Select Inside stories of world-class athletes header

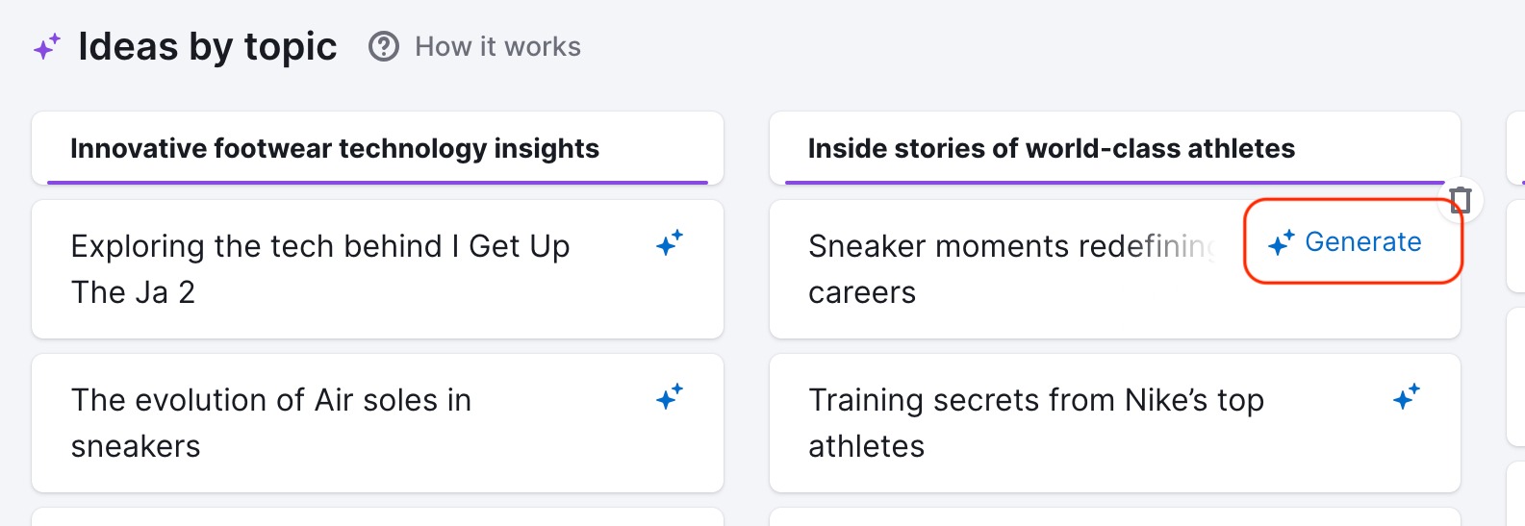coord(1051,148)
